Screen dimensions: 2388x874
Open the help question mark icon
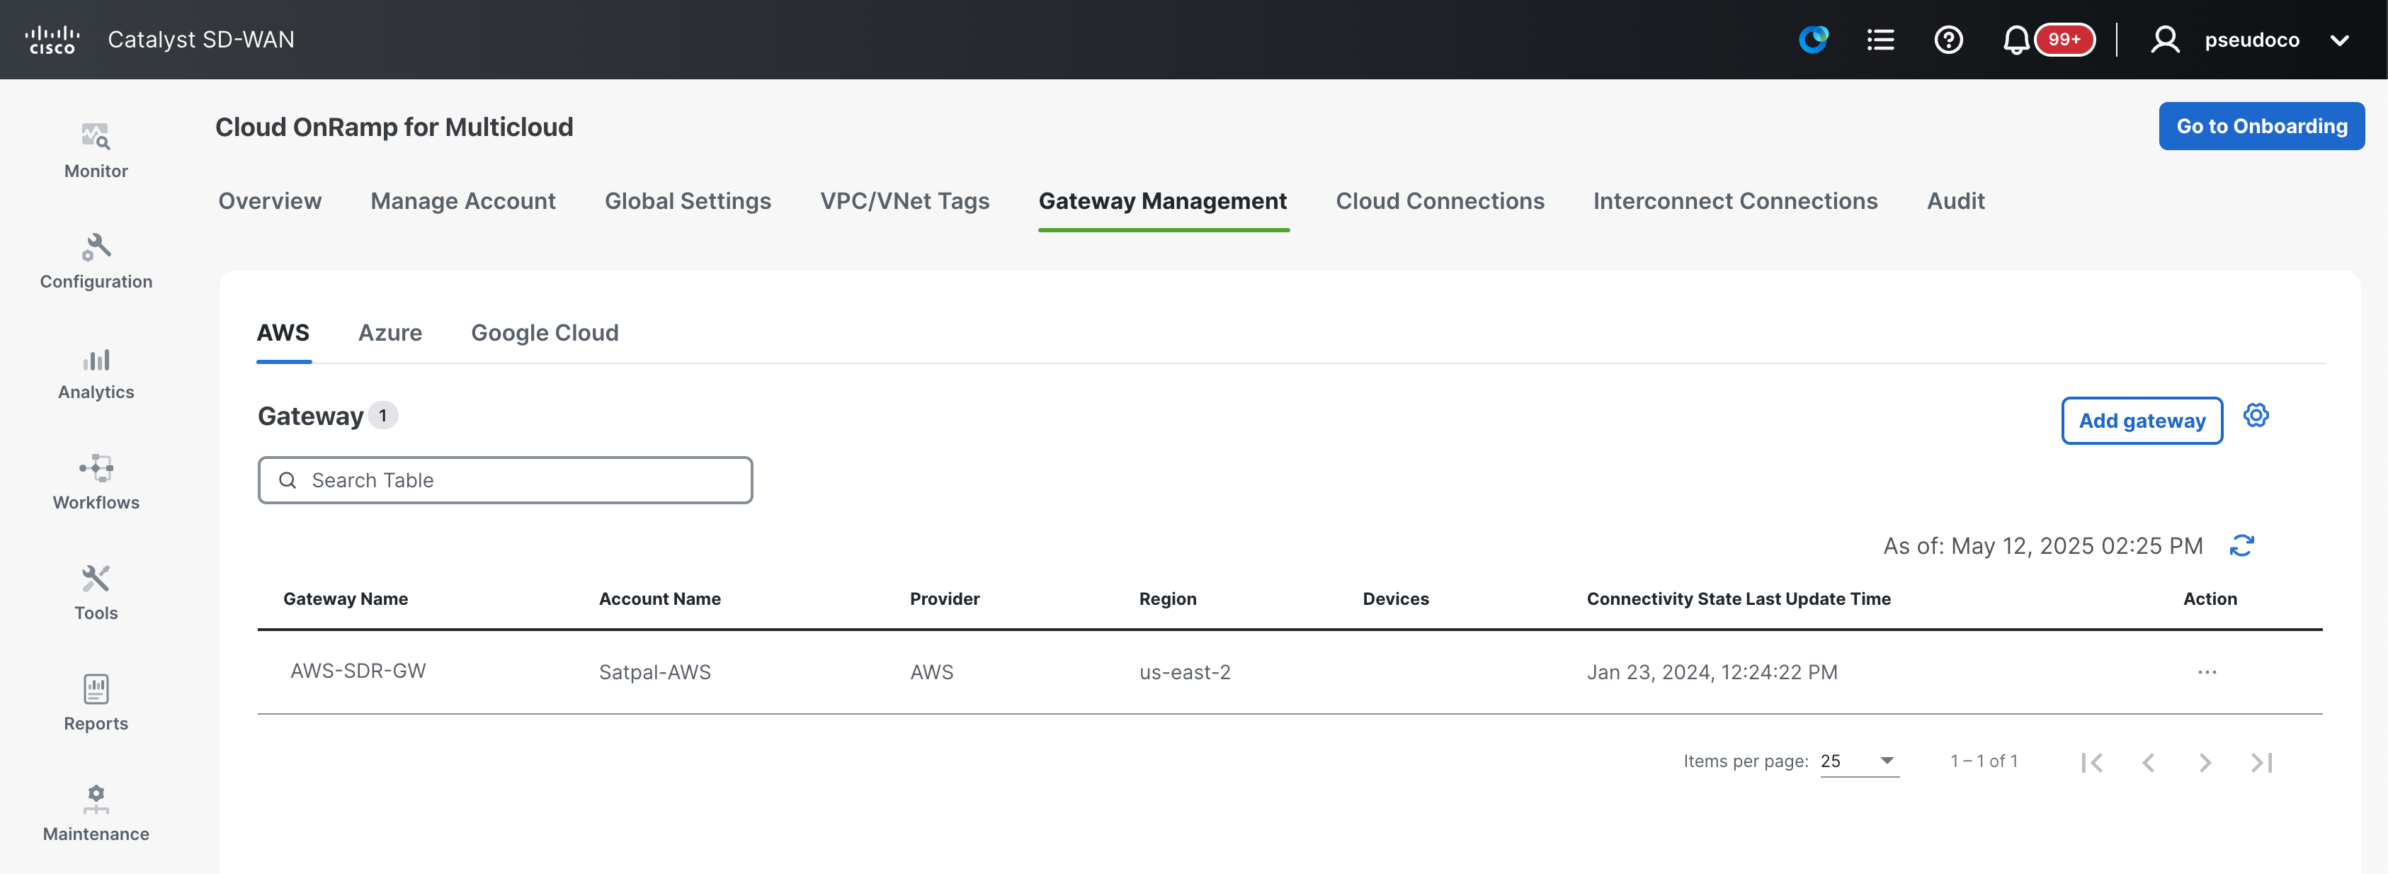click(x=1948, y=40)
